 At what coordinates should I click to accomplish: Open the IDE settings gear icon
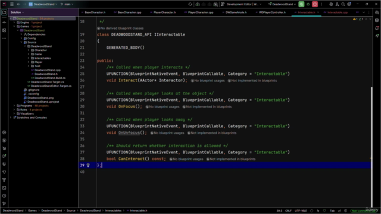pyautogui.click(x=349, y=4)
